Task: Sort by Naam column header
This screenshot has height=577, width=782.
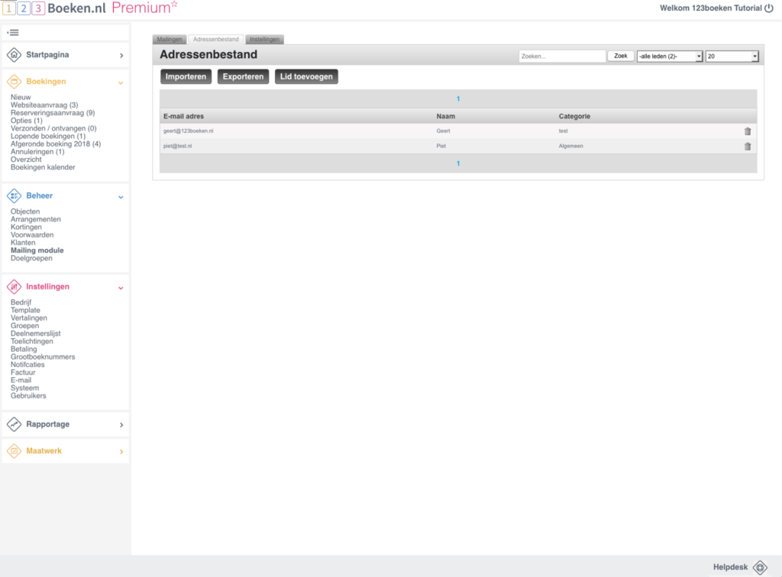Action: pyautogui.click(x=445, y=116)
